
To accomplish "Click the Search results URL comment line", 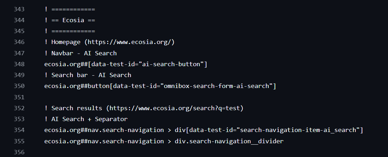I will [x=144, y=108].
